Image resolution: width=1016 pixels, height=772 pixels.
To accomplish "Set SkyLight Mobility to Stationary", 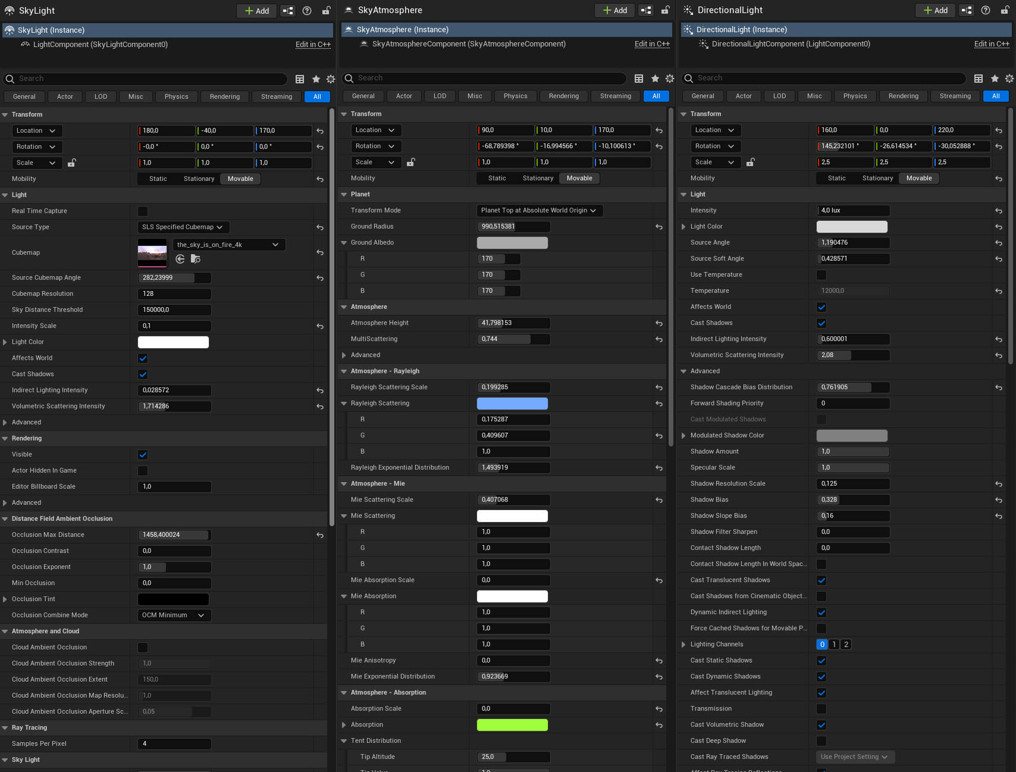I will (199, 179).
